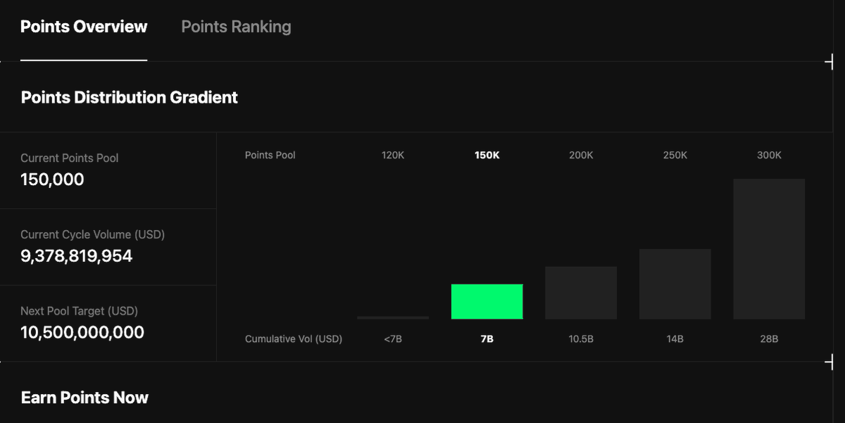Select the Next Pool Target value

[81, 332]
